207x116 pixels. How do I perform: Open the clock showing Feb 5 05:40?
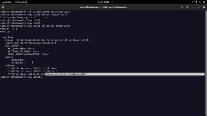103,2
